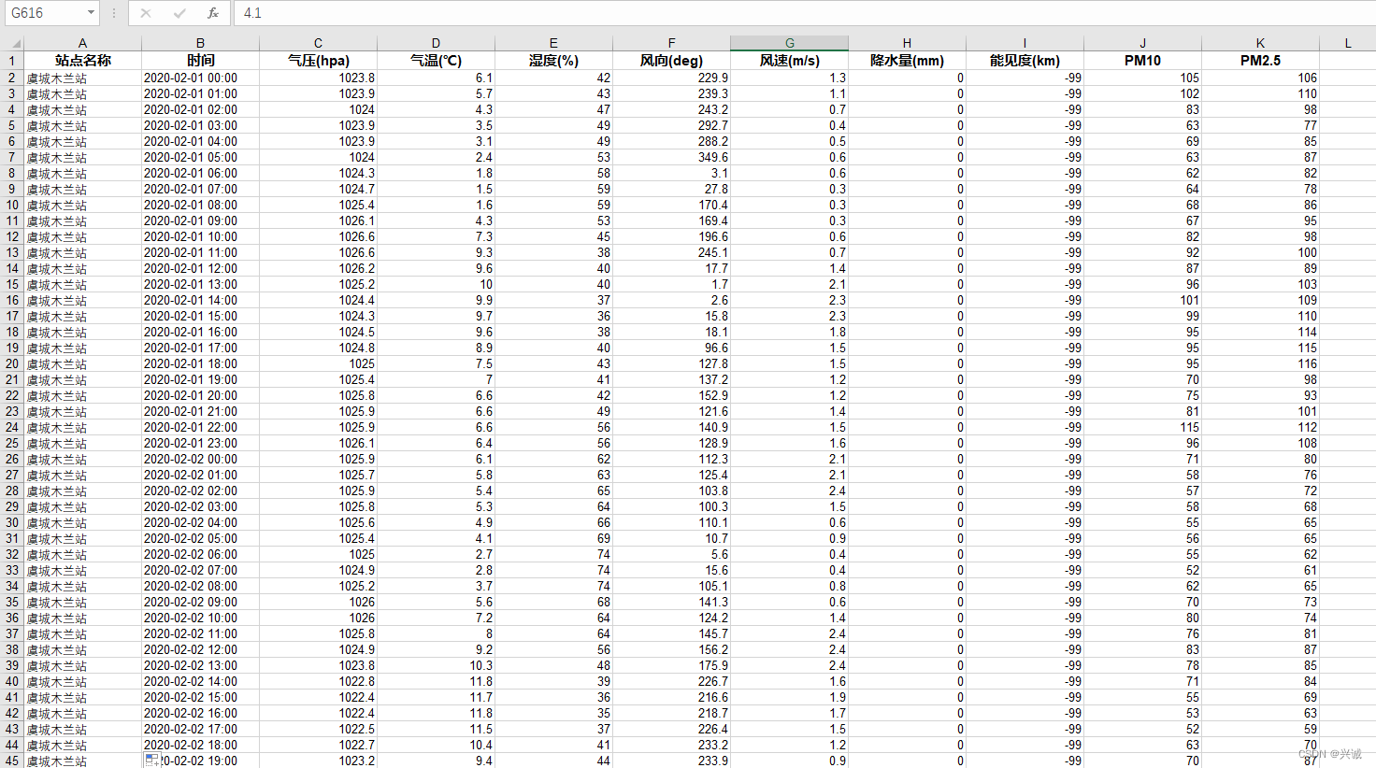Image resolution: width=1376 pixels, height=768 pixels.
Task: Click visibility cell -99 in row 30
Action: (x=1025, y=522)
